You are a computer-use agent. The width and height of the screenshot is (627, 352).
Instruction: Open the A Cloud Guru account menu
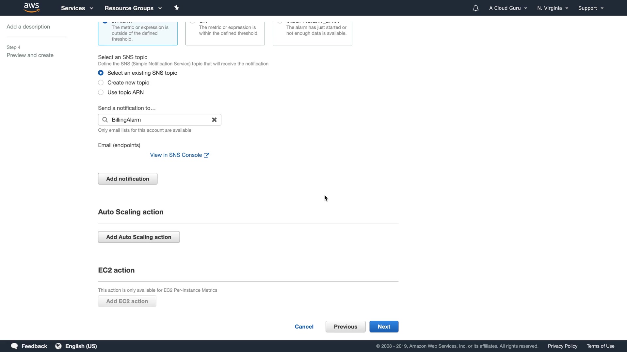coord(508,8)
